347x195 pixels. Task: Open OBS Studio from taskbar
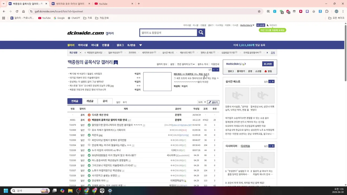click(78, 191)
